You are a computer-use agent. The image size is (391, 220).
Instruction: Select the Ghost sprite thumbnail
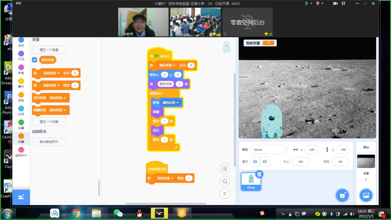251,182
